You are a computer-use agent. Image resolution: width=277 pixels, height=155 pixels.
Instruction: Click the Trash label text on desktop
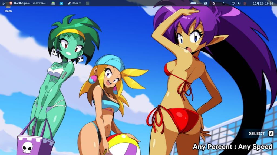(8, 11)
